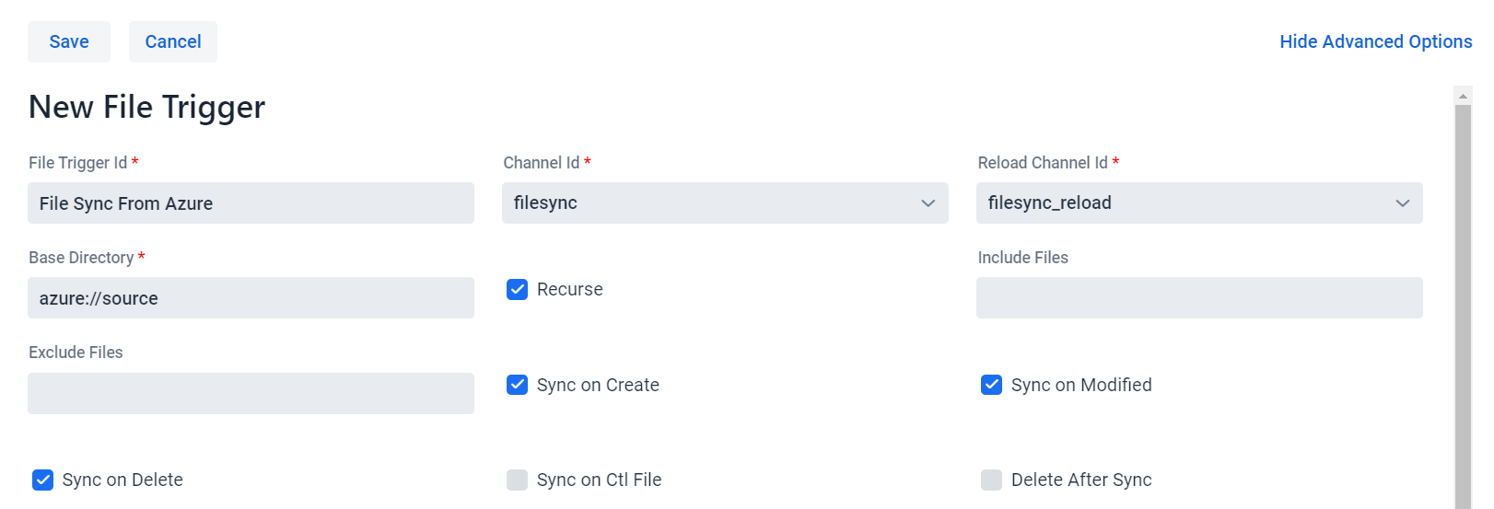The height and width of the screenshot is (509, 1494).
Task: Click the Save button
Action: [69, 42]
